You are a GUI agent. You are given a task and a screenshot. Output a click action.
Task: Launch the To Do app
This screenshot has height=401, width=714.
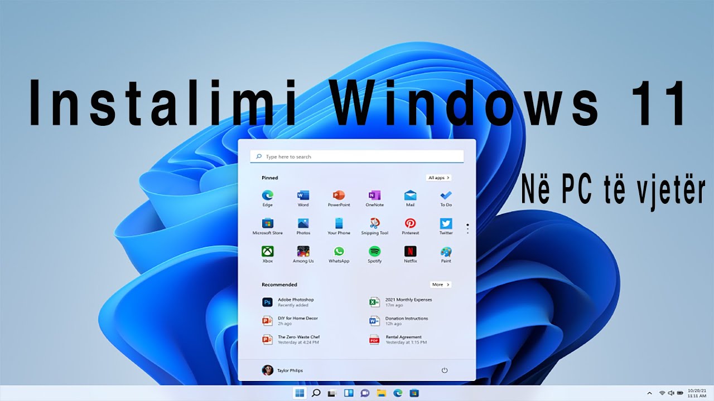click(446, 198)
